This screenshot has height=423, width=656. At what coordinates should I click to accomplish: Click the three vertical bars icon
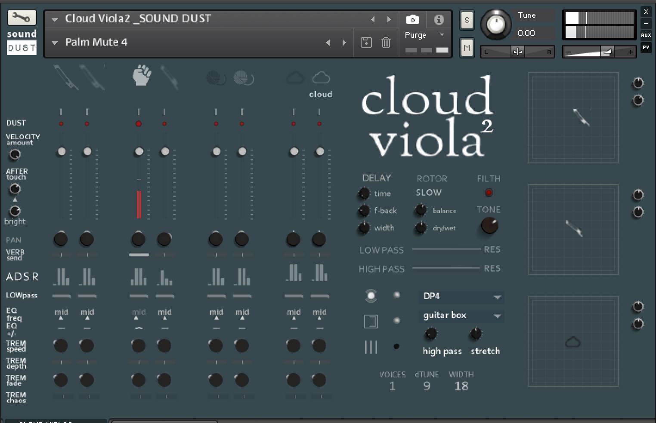pos(371,347)
